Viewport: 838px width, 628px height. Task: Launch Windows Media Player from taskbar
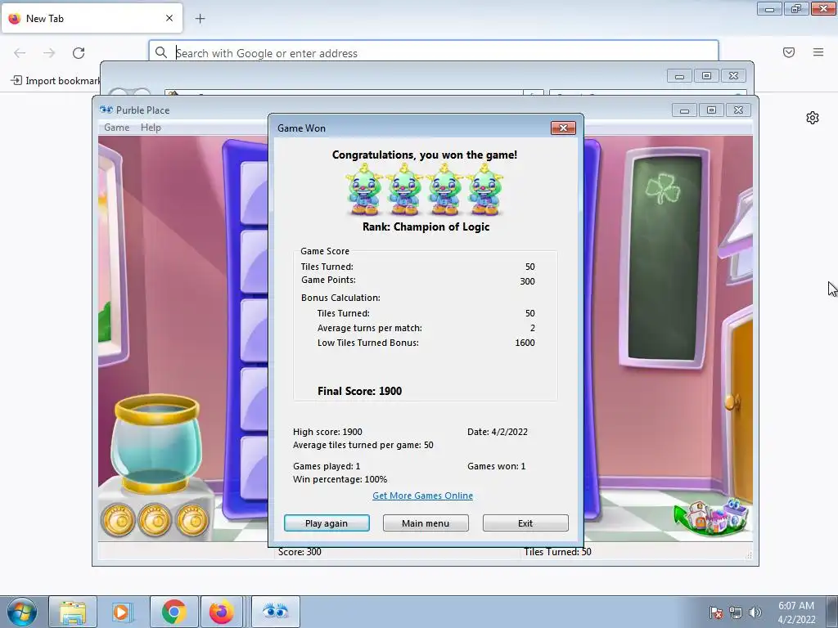tap(122, 612)
